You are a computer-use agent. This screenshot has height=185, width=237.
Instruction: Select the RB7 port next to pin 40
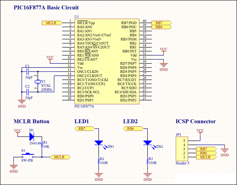(x=161, y=23)
